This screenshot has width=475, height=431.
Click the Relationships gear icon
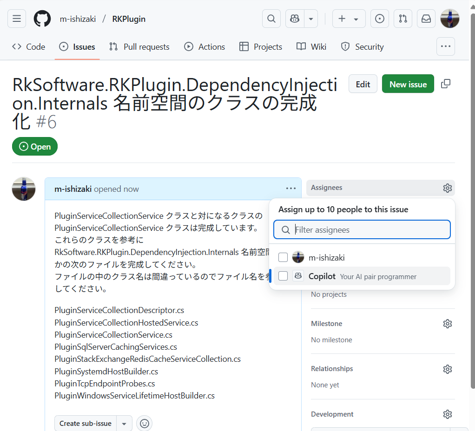click(x=448, y=369)
